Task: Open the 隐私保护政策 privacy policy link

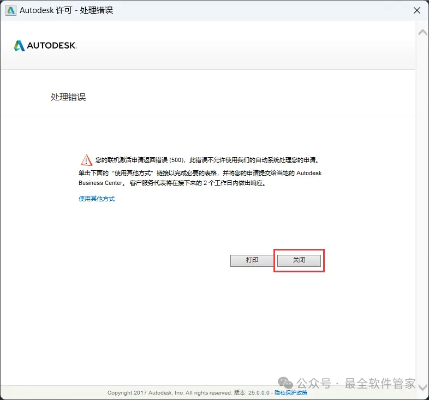Action: 291,392
